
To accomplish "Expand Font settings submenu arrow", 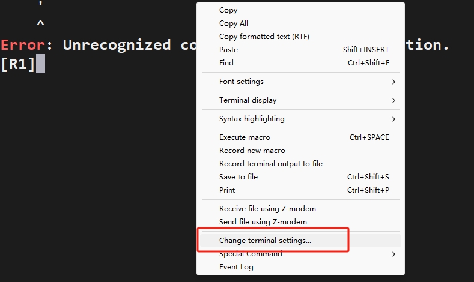I will point(393,82).
